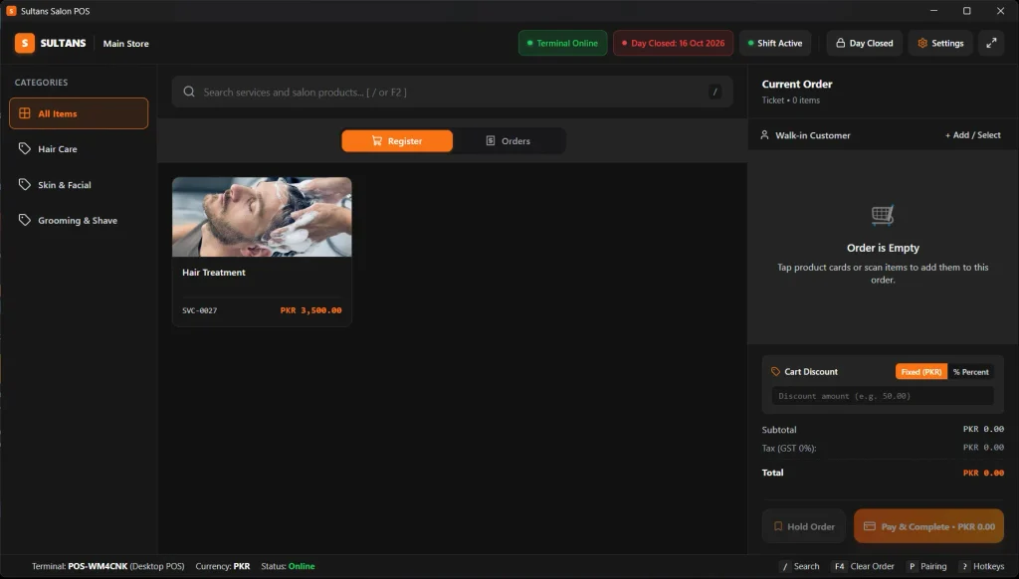Open Settings via the gear icon
The image size is (1019, 579).
(922, 43)
